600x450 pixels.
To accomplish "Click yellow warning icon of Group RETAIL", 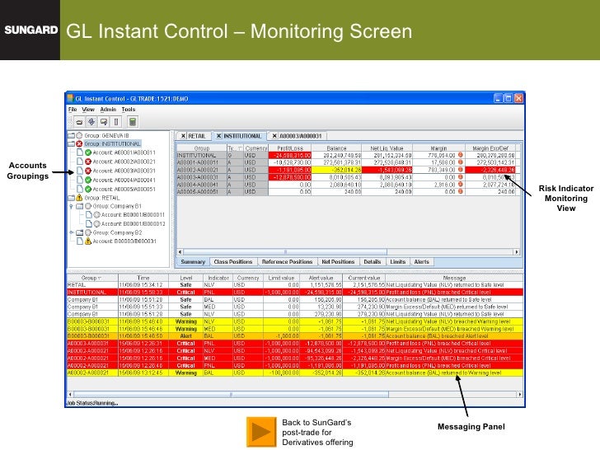I will [79, 198].
